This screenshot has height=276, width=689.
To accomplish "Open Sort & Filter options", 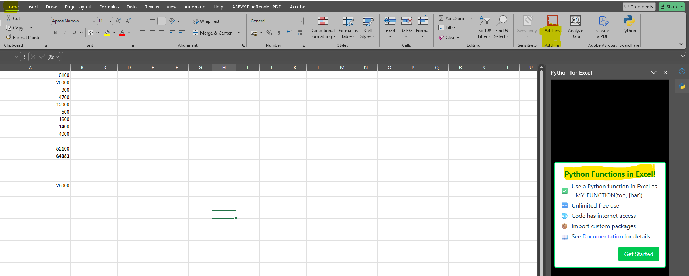I will (484, 27).
